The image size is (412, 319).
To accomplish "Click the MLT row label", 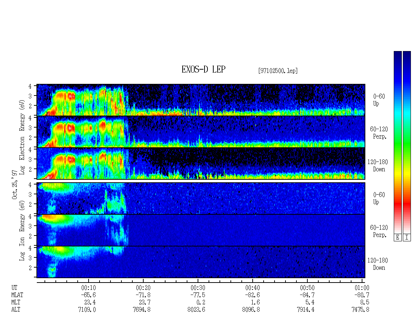I will 16,303.
